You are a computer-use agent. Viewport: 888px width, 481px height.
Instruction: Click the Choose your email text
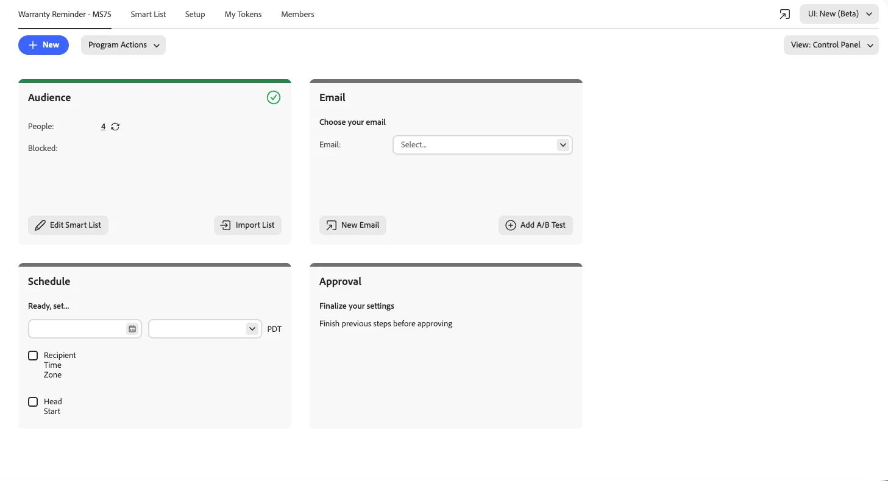[x=352, y=122]
